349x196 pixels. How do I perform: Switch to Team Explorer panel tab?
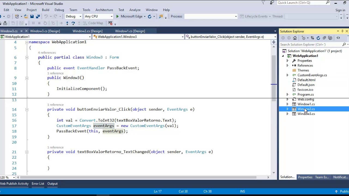(322, 177)
